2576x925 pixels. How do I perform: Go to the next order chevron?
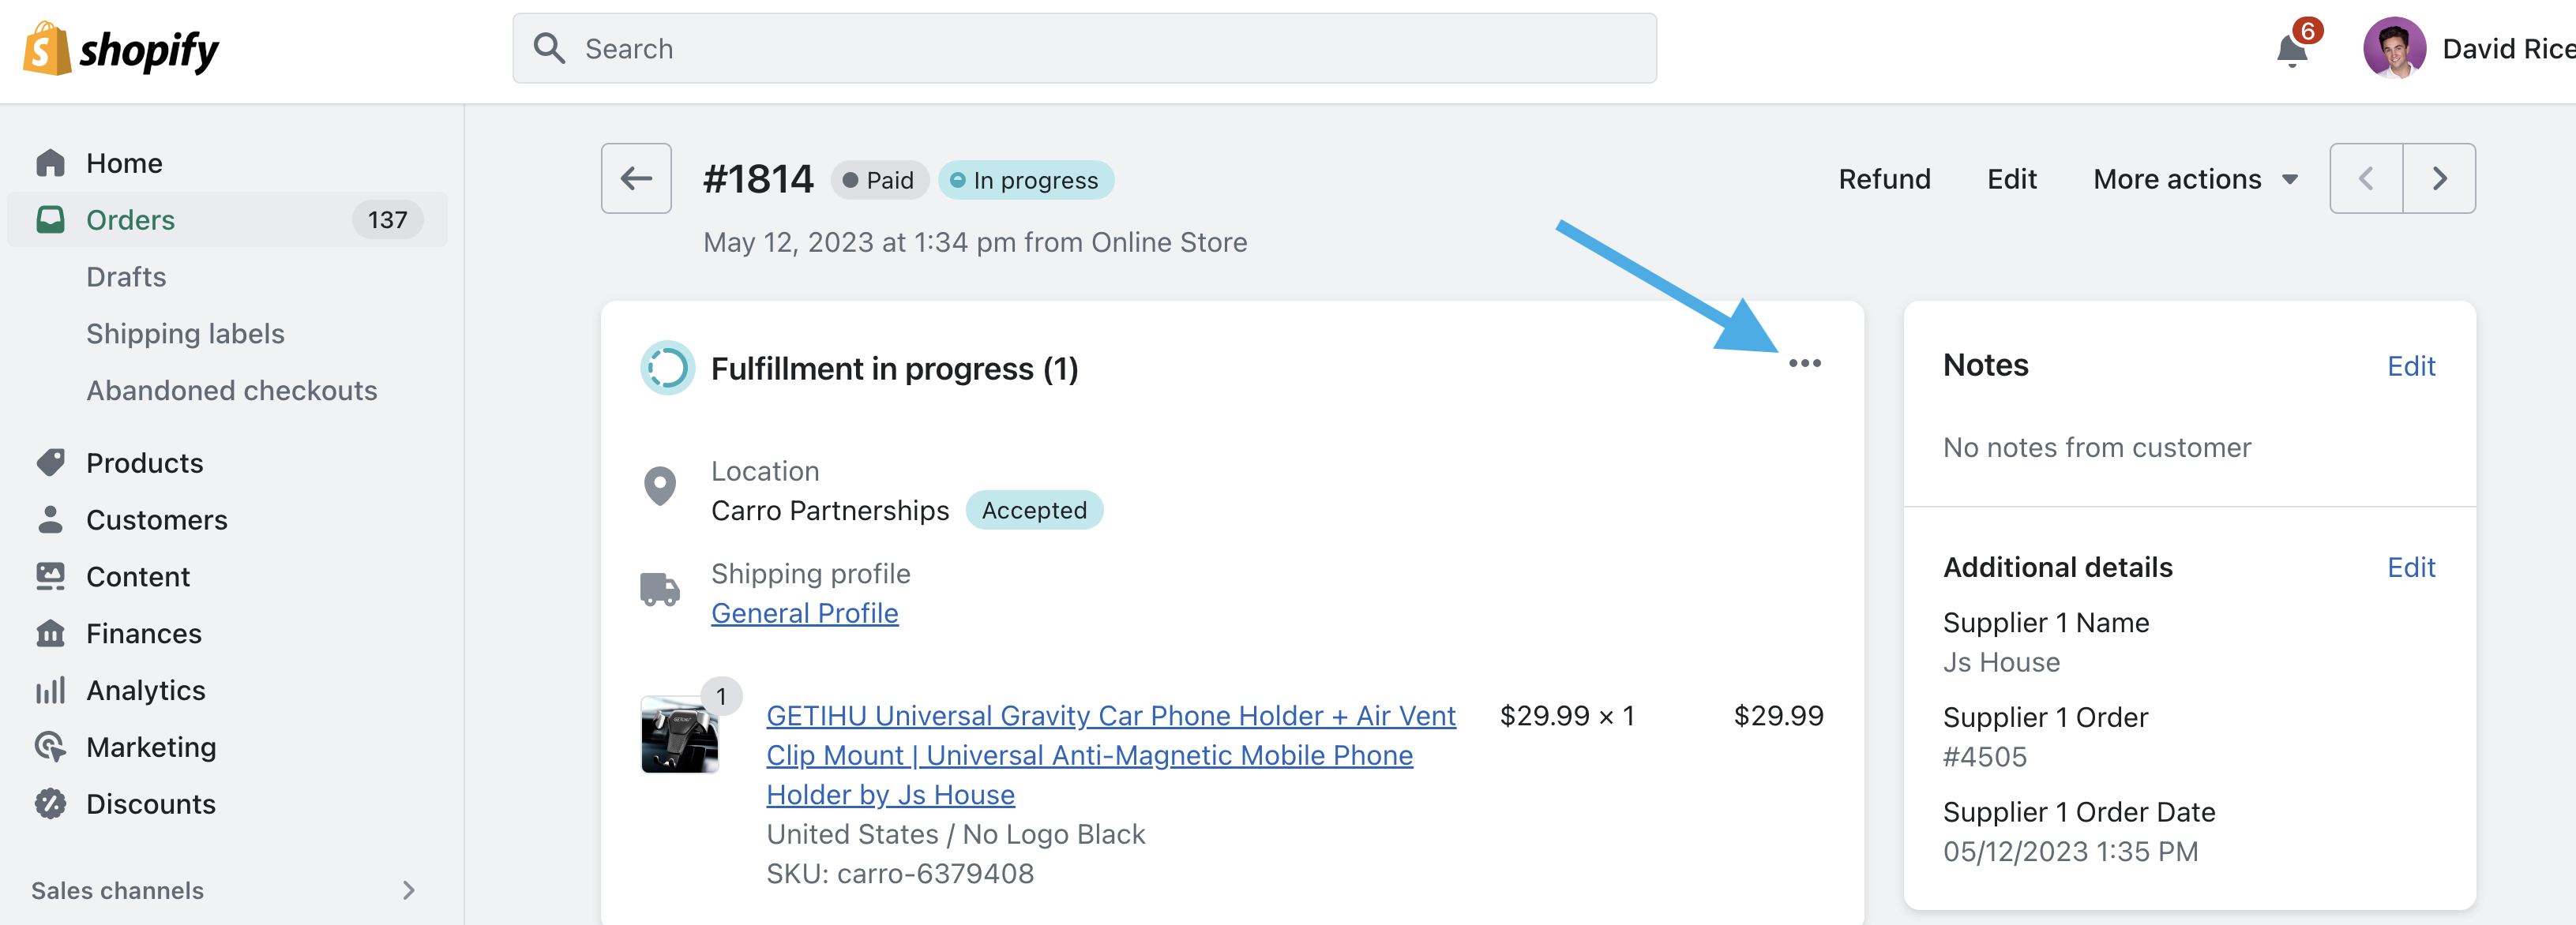point(2439,179)
